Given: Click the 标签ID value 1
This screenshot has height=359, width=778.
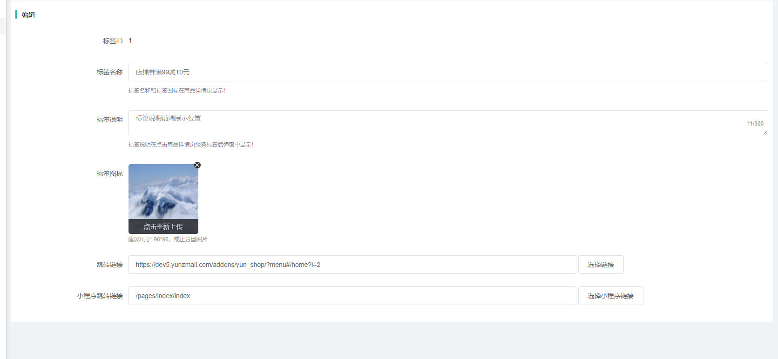Looking at the screenshot, I should pyautogui.click(x=130, y=41).
